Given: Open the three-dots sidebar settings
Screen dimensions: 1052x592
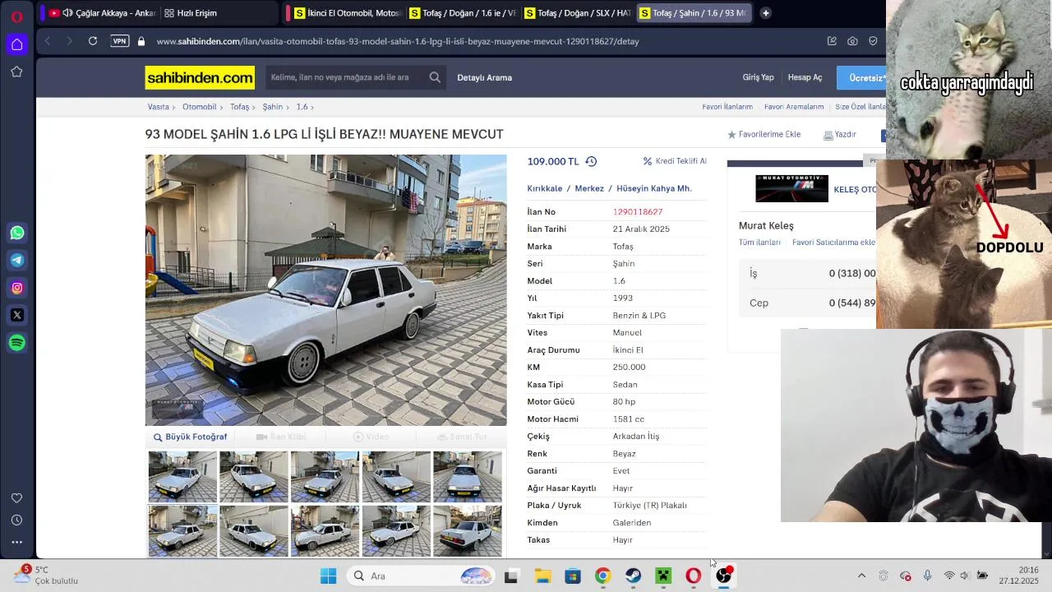Looking at the screenshot, I should click(x=16, y=542).
